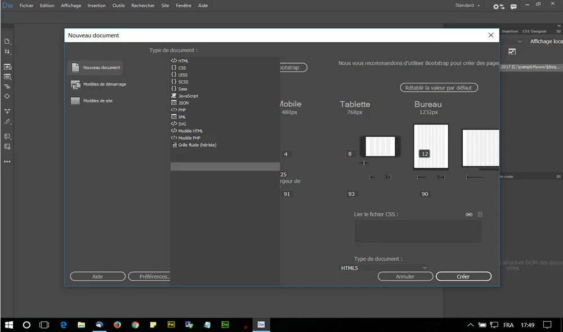Click Rétablir la valeur par défaut
This screenshot has width=563, height=332.
point(439,87)
